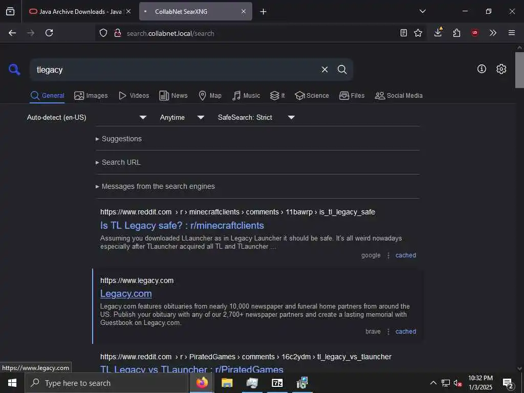Open the notification center icon
The image size is (524, 393).
(508, 383)
